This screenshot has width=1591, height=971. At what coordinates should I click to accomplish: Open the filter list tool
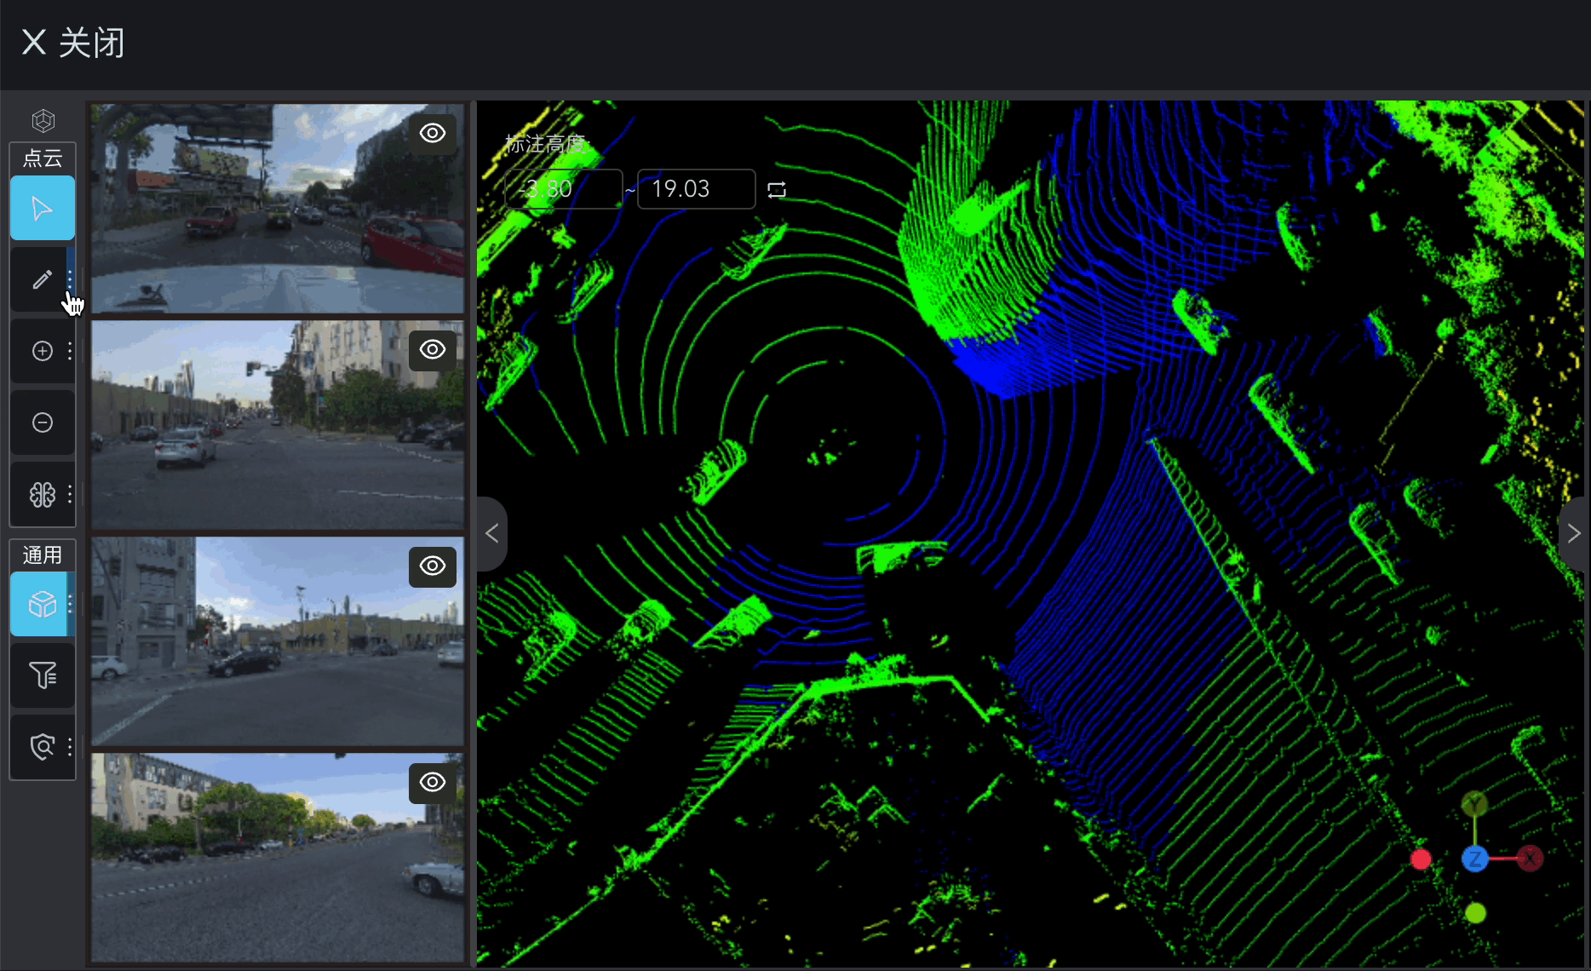[x=43, y=675]
